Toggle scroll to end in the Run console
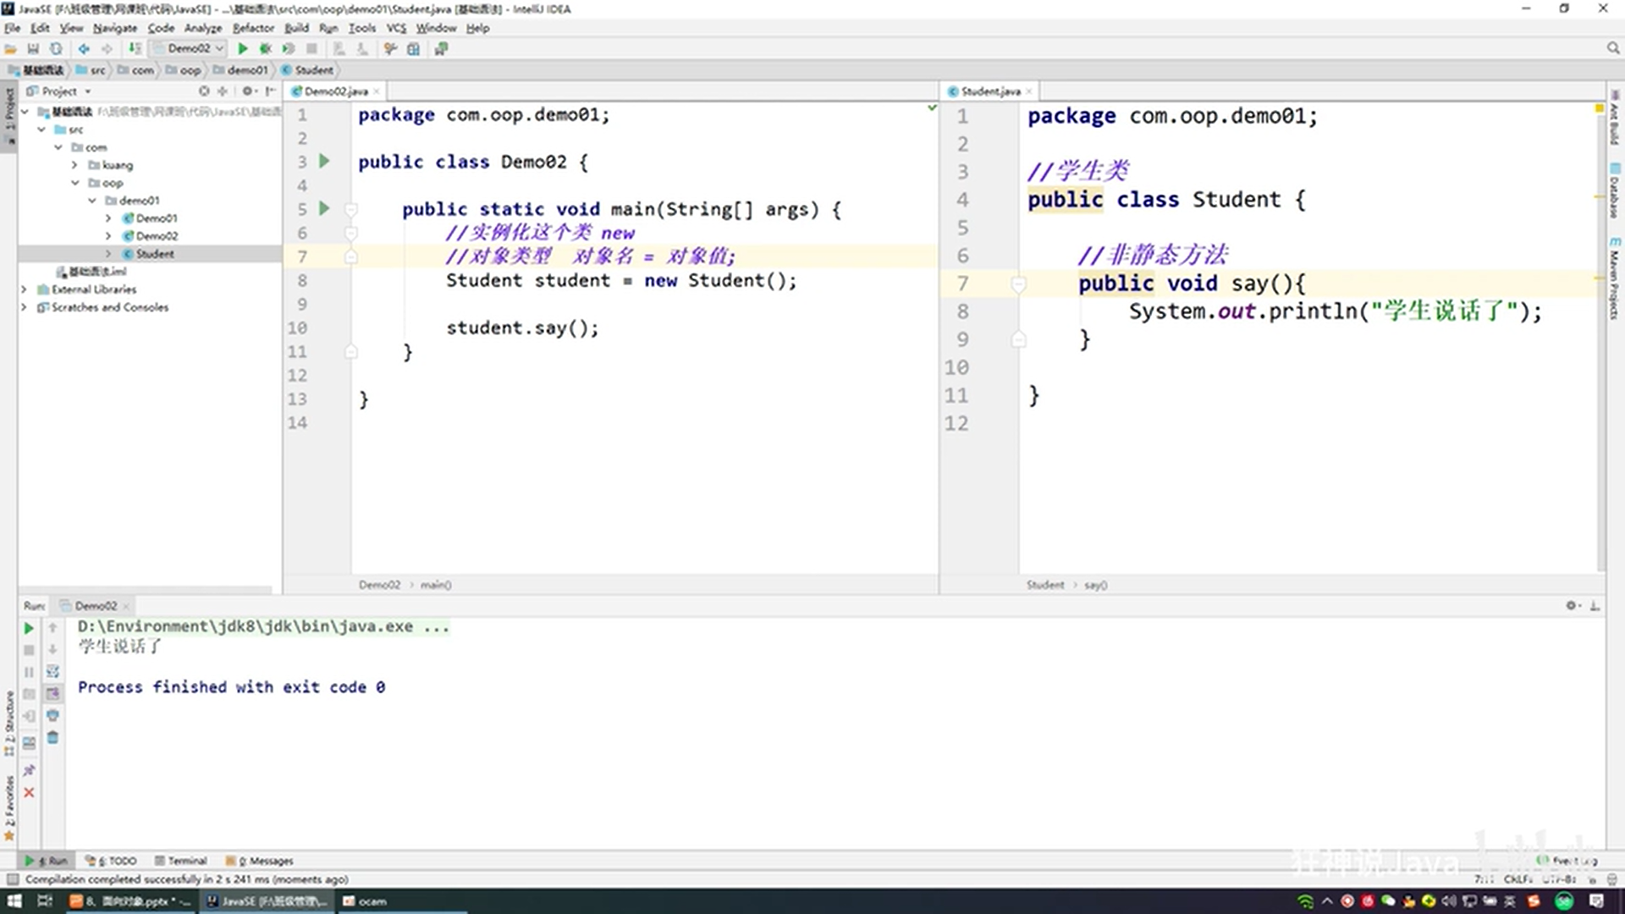1625x914 pixels. [x=52, y=694]
